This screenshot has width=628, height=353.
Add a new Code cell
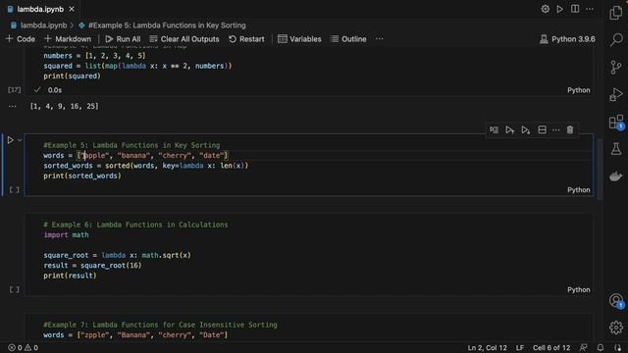(21, 39)
